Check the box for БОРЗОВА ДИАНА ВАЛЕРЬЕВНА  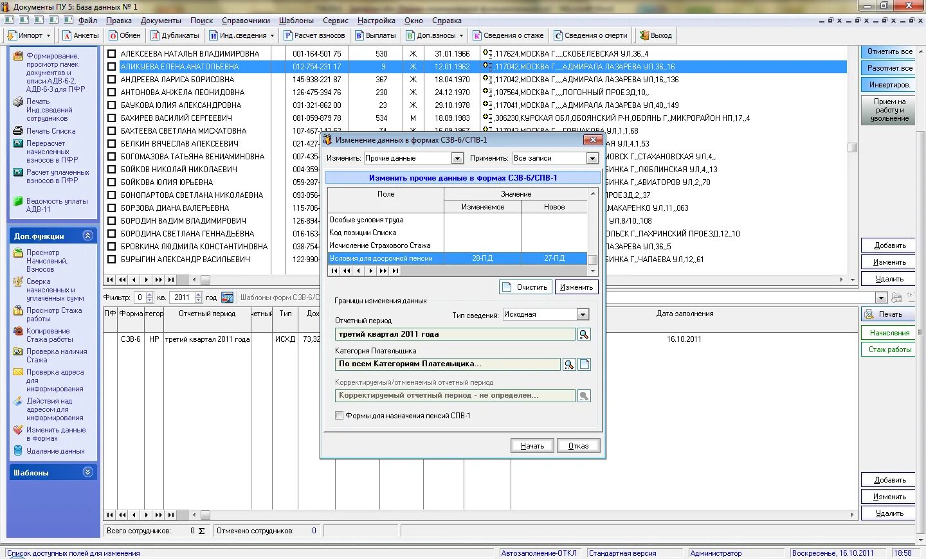click(111, 208)
